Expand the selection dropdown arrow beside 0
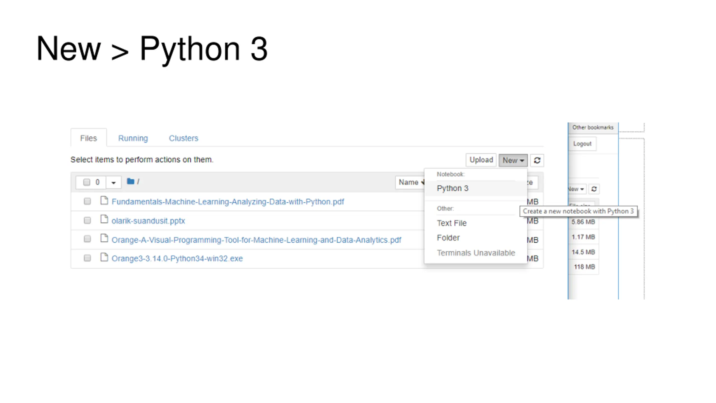This screenshot has width=716, height=403. click(x=113, y=183)
